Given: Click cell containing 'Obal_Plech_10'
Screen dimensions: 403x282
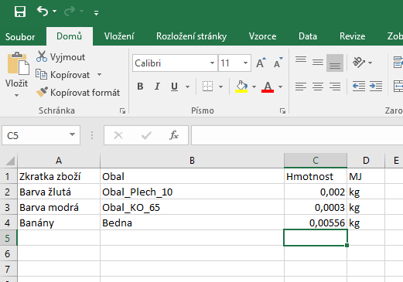Looking at the screenshot, I should pos(192,192).
